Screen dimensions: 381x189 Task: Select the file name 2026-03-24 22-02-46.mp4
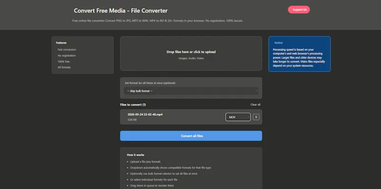click(x=145, y=114)
